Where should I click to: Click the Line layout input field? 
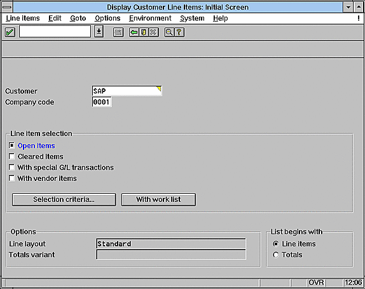click(171, 244)
